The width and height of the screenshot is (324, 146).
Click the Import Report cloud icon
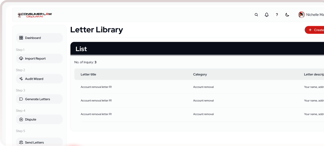tap(21, 58)
